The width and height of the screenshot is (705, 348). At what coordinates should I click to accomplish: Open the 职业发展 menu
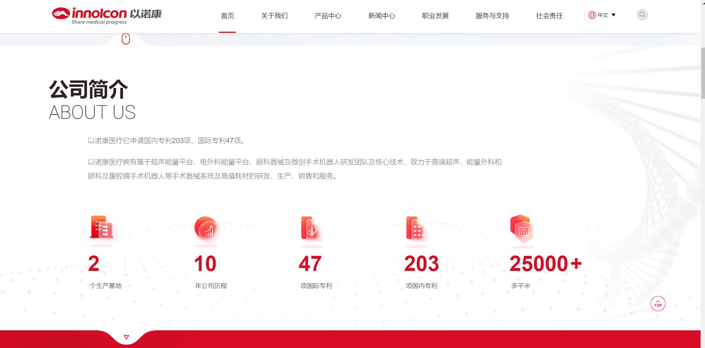pos(436,16)
